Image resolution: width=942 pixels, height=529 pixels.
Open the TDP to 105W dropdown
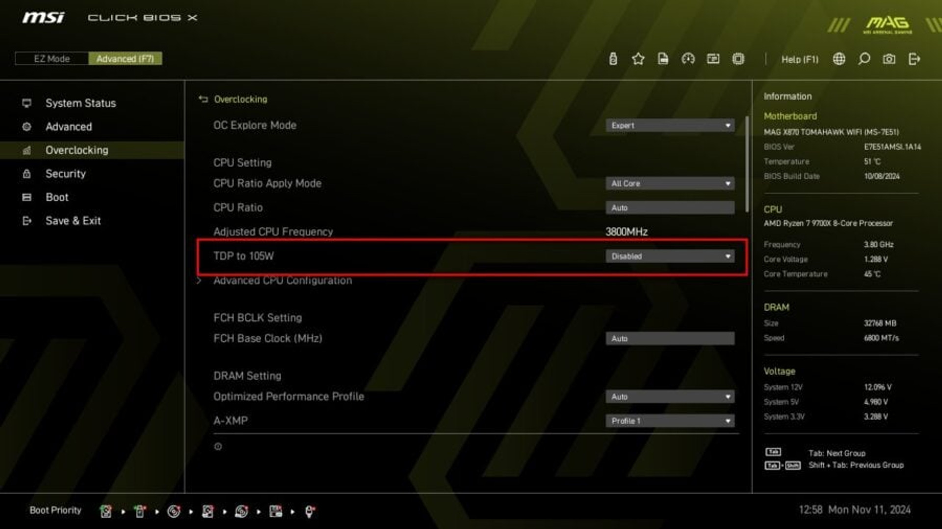(670, 256)
